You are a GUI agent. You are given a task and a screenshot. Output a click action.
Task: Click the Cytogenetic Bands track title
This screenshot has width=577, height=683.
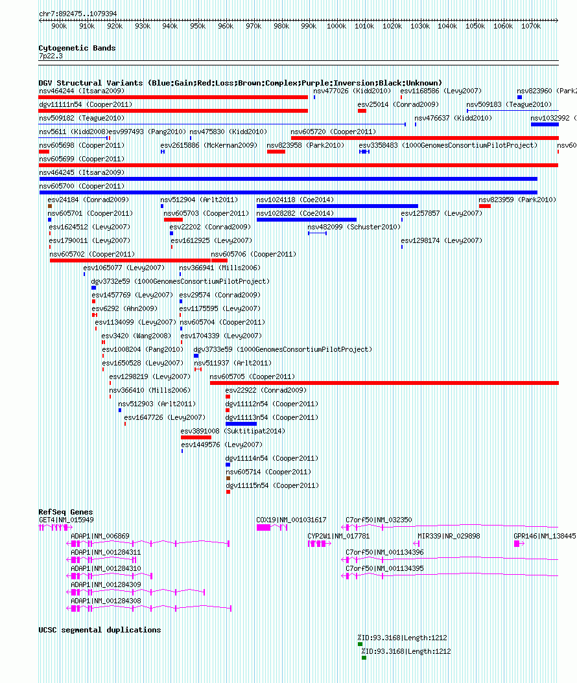tap(77, 49)
